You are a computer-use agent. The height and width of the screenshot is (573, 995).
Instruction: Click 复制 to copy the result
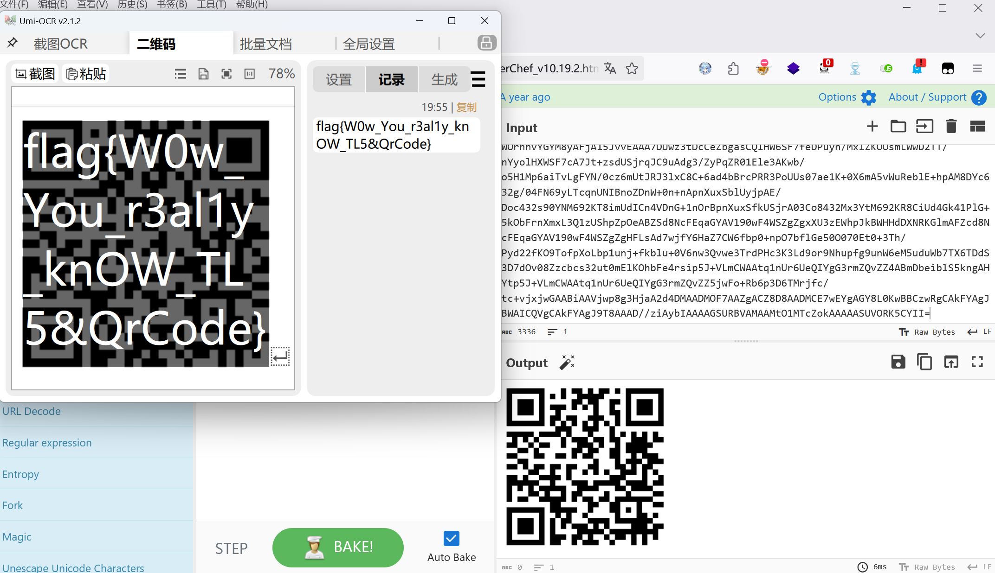point(466,108)
